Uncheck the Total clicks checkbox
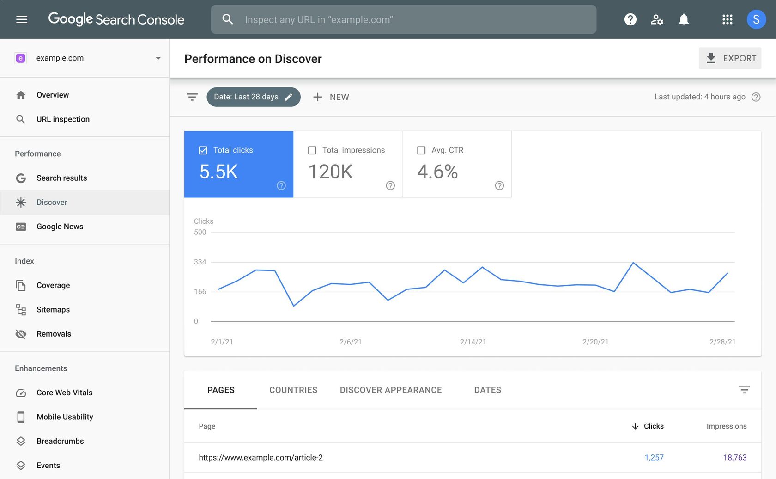This screenshot has height=479, width=776. click(x=203, y=150)
